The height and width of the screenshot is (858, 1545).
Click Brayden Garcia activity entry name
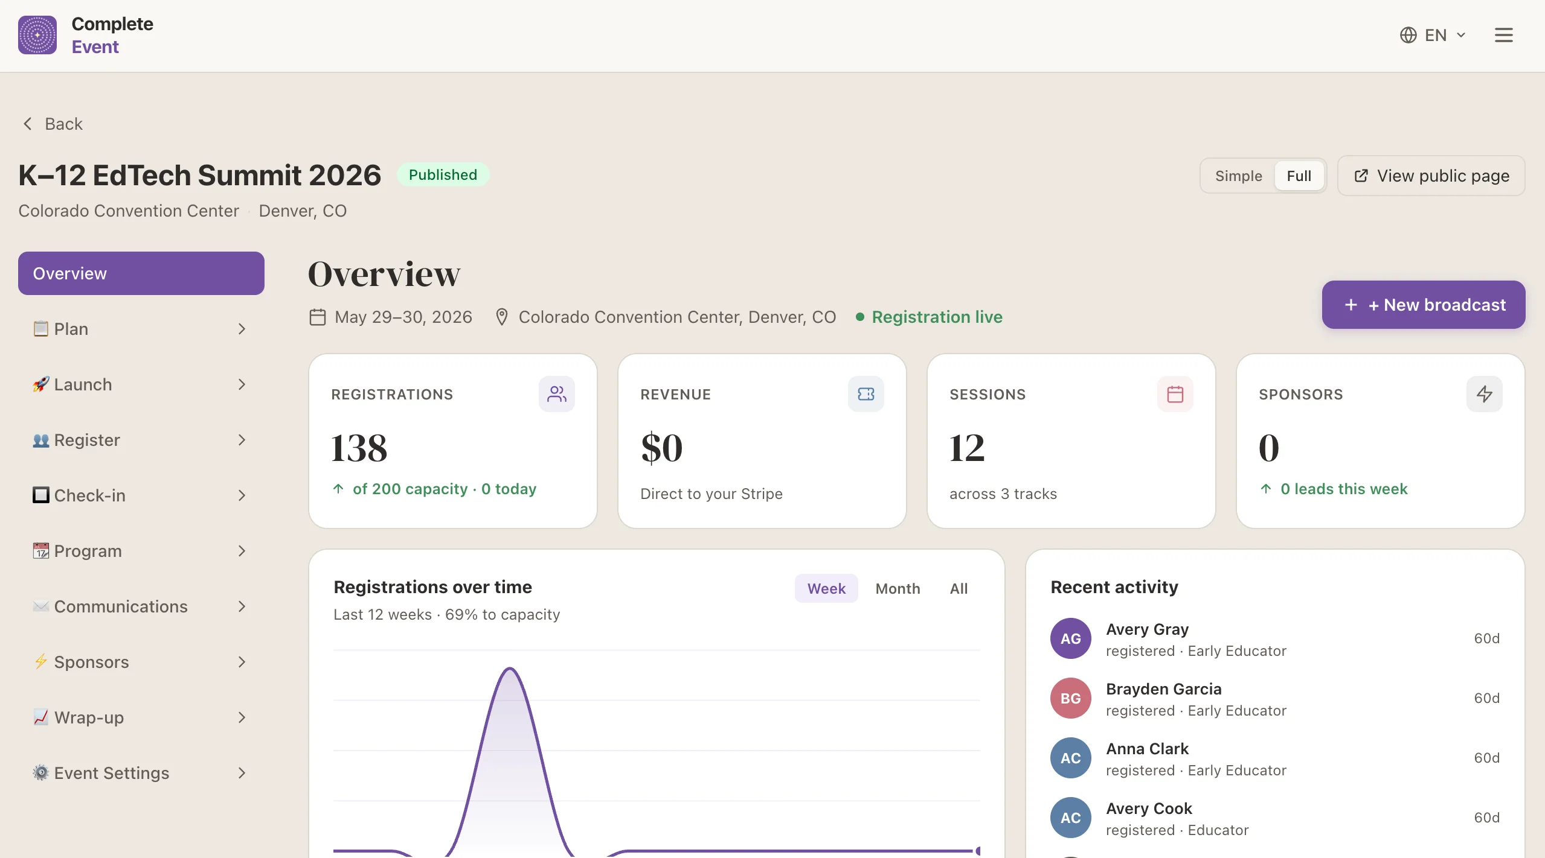point(1163,689)
